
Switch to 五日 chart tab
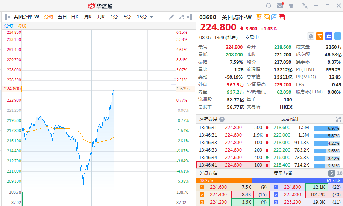click(62, 17)
